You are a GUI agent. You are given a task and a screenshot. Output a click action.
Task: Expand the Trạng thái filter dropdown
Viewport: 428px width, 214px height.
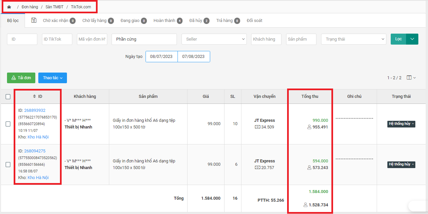click(353, 39)
